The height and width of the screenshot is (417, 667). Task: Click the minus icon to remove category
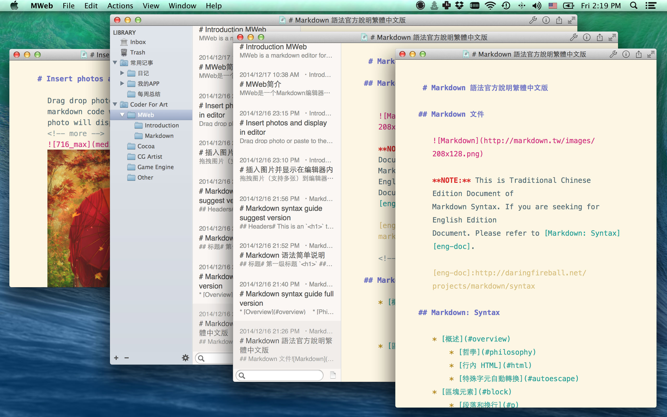coord(127,358)
